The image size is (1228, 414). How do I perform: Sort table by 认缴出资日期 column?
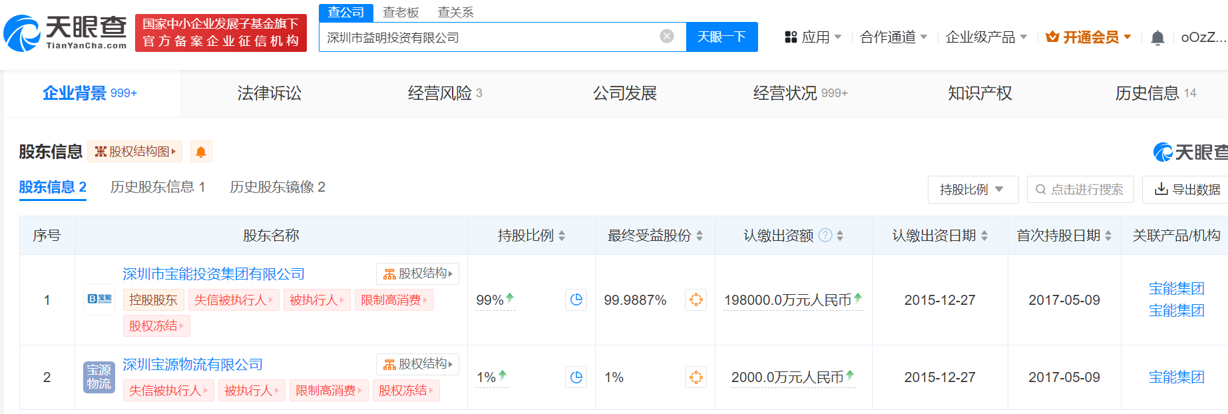tap(984, 236)
